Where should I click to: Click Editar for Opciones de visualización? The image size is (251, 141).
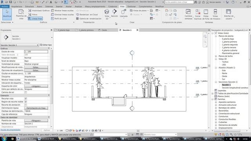point(36,70)
